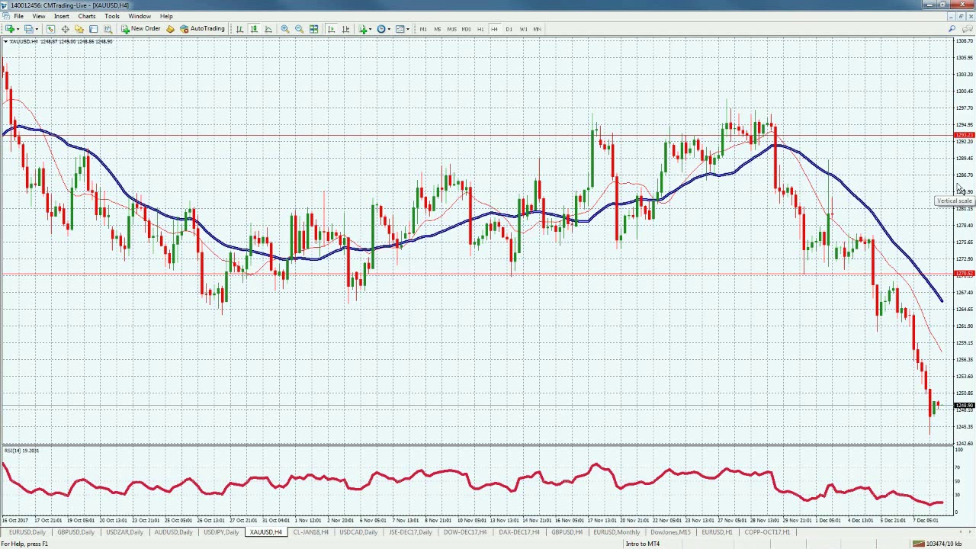The image size is (976, 549).
Task: Switch chart to Bar Chart type
Action: coord(239,29)
